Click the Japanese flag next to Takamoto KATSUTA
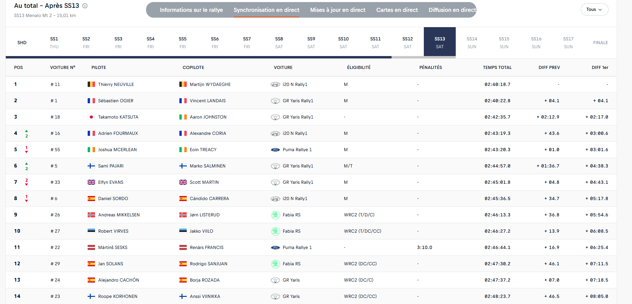 pos(91,117)
